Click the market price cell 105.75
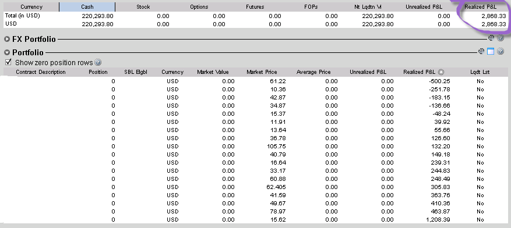 276,146
